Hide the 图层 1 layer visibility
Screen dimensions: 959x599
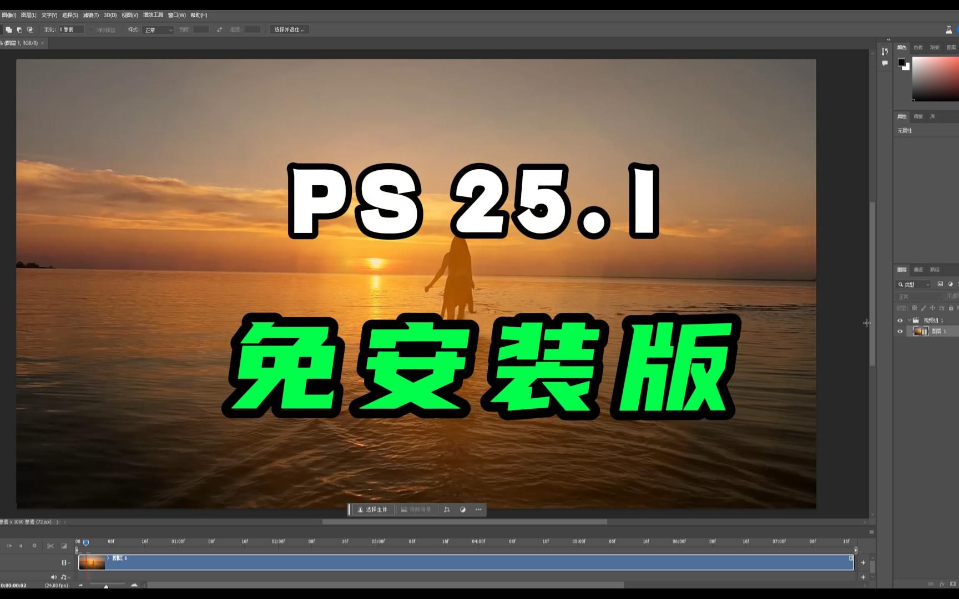click(900, 331)
